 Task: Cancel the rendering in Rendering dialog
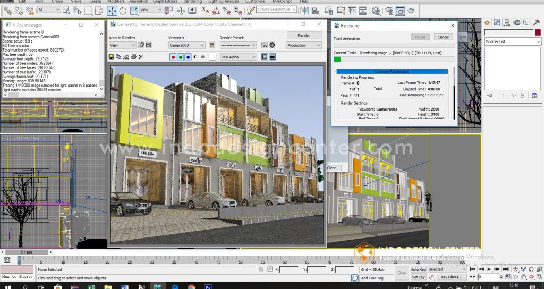443,37
